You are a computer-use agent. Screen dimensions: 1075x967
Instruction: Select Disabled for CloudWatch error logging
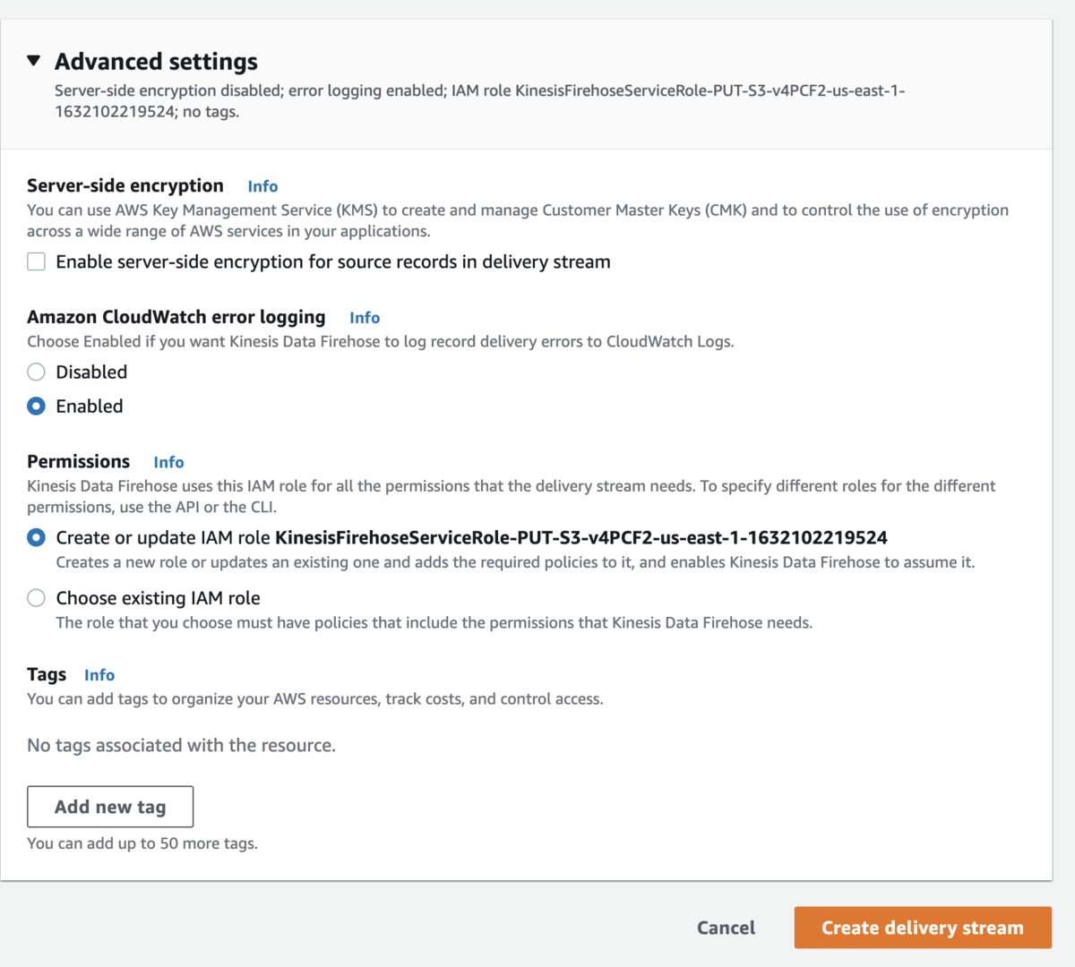[36, 372]
